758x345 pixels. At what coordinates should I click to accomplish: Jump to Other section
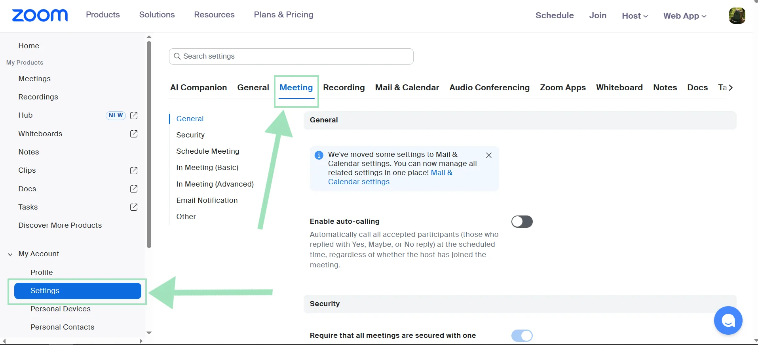[186, 217]
